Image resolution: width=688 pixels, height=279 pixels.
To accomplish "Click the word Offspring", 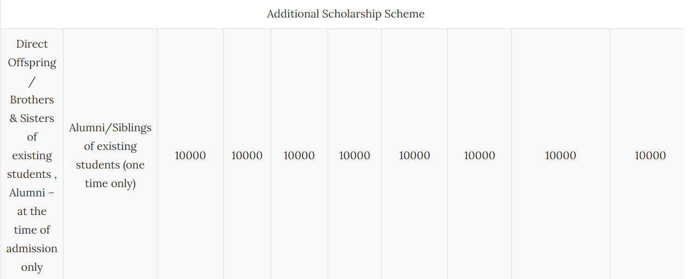I will click(32, 63).
